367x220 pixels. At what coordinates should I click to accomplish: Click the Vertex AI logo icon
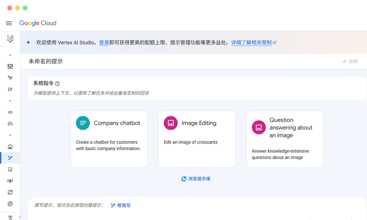[10, 39]
